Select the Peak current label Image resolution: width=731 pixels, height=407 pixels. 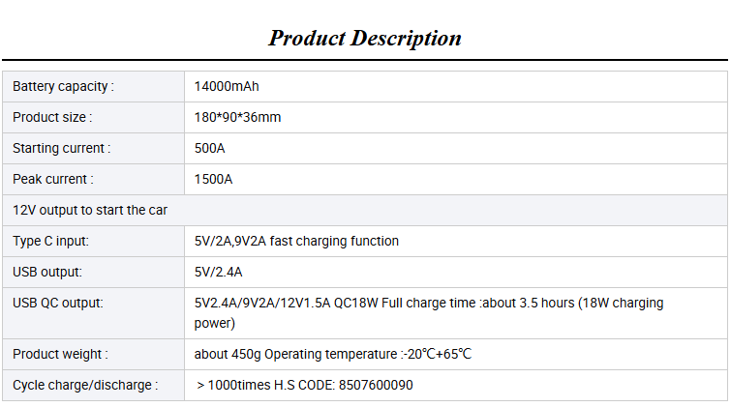53,179
